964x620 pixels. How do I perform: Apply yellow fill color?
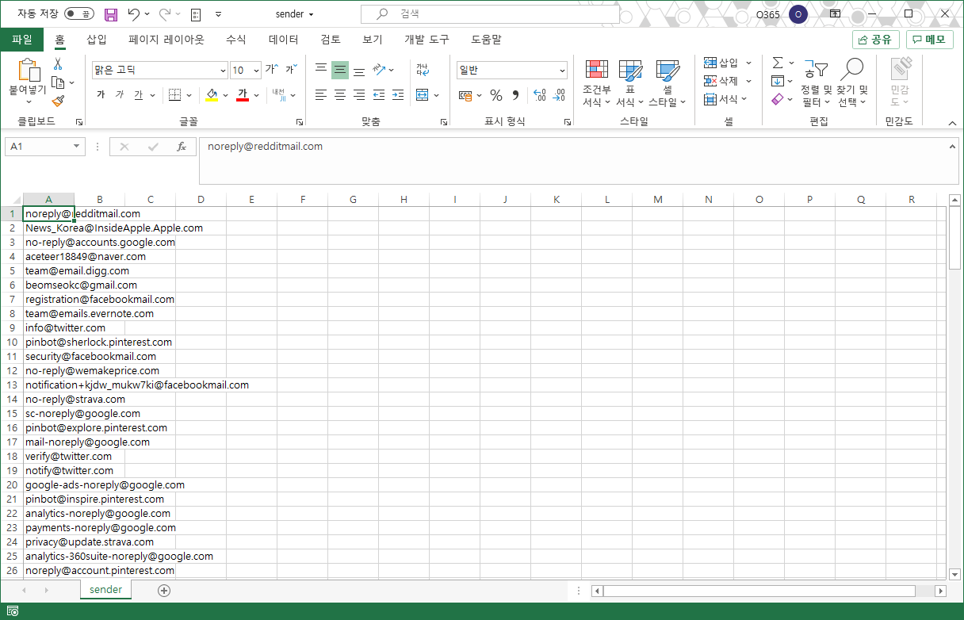[212, 95]
